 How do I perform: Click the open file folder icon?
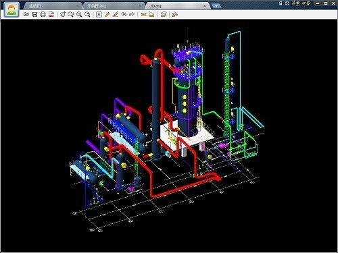point(26,15)
